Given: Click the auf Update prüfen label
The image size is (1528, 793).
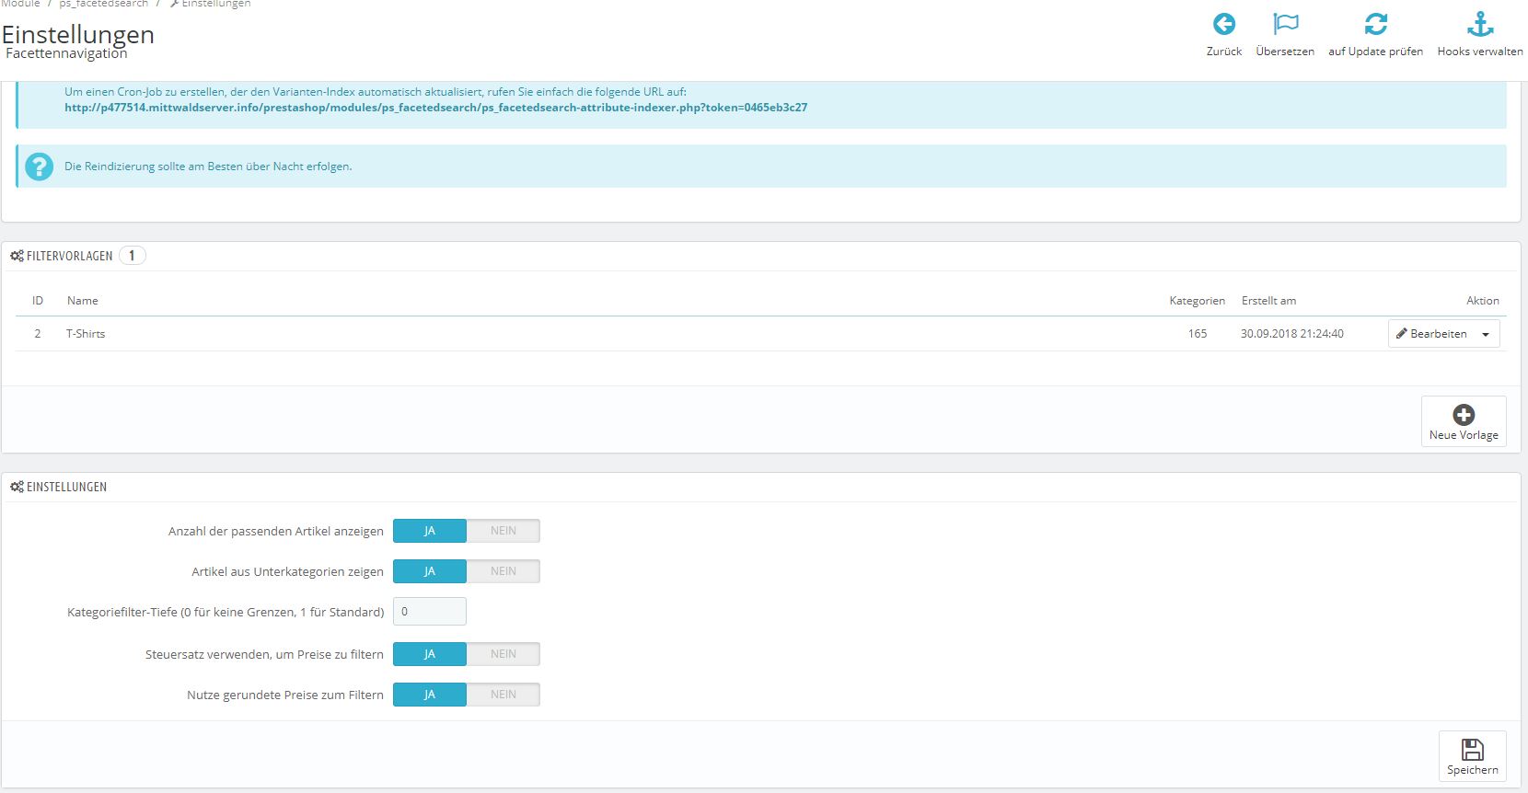Looking at the screenshot, I should [x=1375, y=52].
